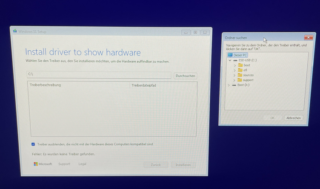Click Abbrechen in Ordner suchen dialog
320x189 pixels.
tap(294, 118)
